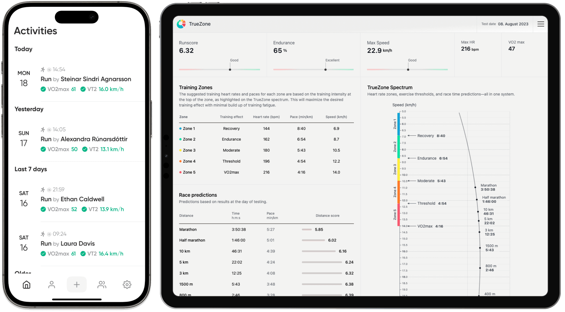The width and height of the screenshot is (565, 312).
Task: Click Marathon point on spectrum curve
Action: [x=475, y=187]
